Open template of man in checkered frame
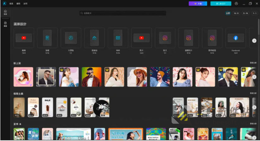Screen dimensions: 260x141 [x=46, y=77]
